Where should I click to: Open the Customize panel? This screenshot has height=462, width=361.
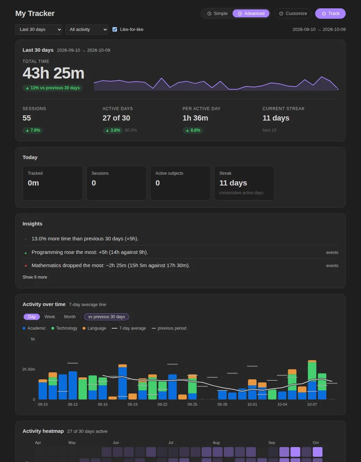pos(293,14)
